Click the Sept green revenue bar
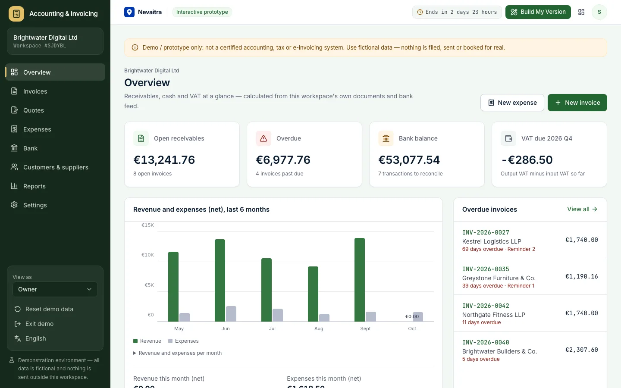The image size is (621, 388). 360,280
